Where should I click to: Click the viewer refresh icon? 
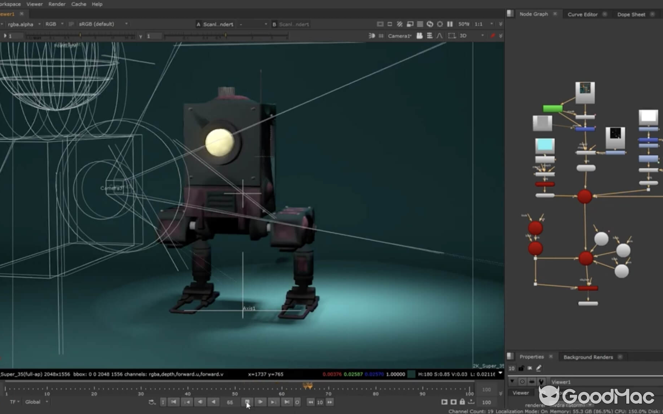430,24
